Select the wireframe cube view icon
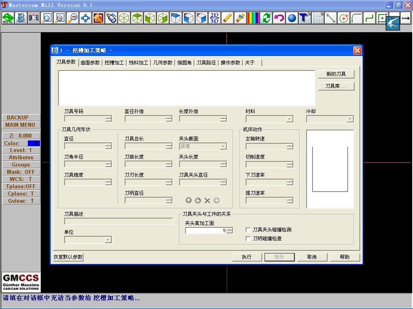413x309 pixels. [124, 18]
